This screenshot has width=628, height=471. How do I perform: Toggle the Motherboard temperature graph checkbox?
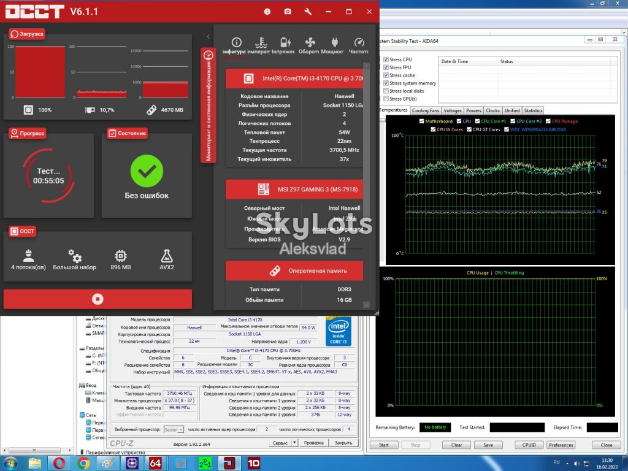421,121
